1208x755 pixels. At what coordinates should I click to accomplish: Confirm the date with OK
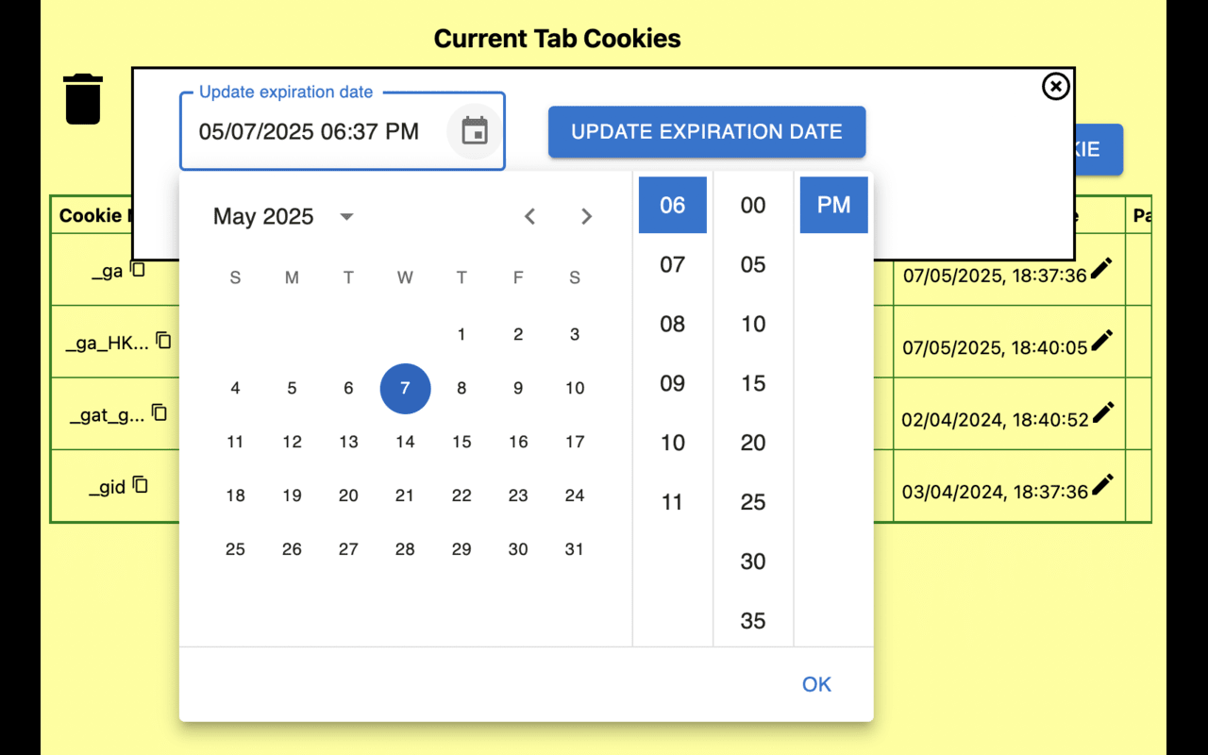point(815,683)
